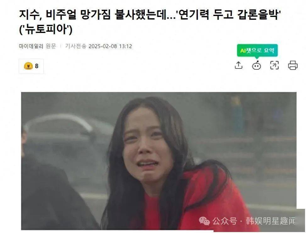This screenshot has width=306, height=233.
Task: Open the 원문 original article link
Action: pos(51,46)
